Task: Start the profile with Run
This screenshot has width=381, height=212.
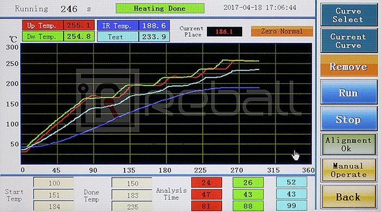Action: 349,92
